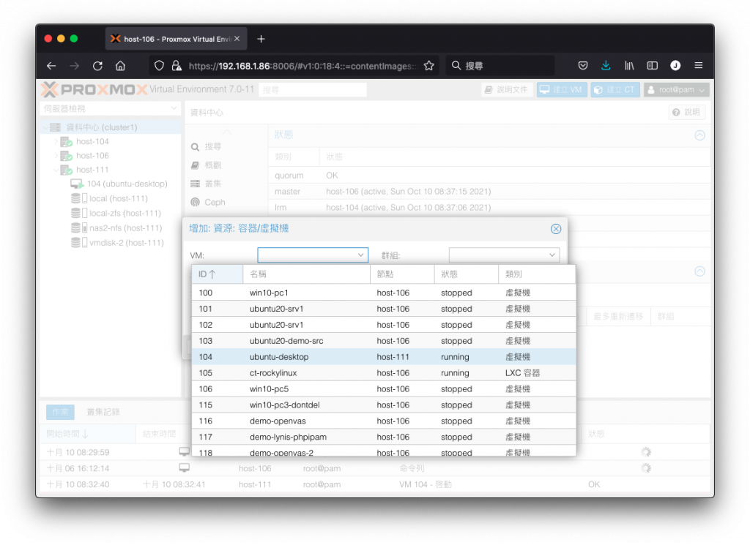Screen dimensions: 750x545
Task: Sort by the 名稱 column header
Action: click(306, 274)
